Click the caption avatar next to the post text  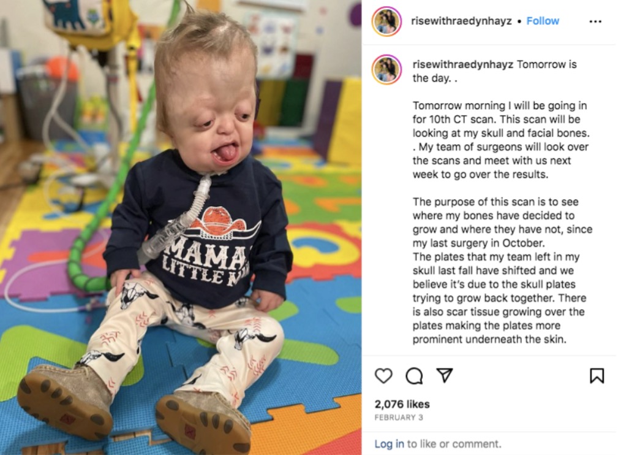coord(386,69)
